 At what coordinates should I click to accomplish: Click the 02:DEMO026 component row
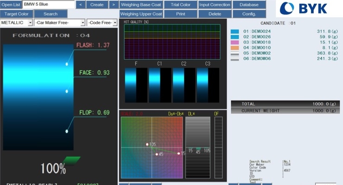(284, 37)
